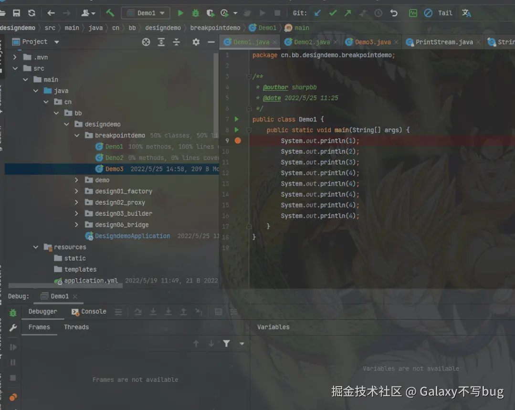Select the Console tab
Image resolution: width=515 pixels, height=410 pixels.
tap(89, 312)
